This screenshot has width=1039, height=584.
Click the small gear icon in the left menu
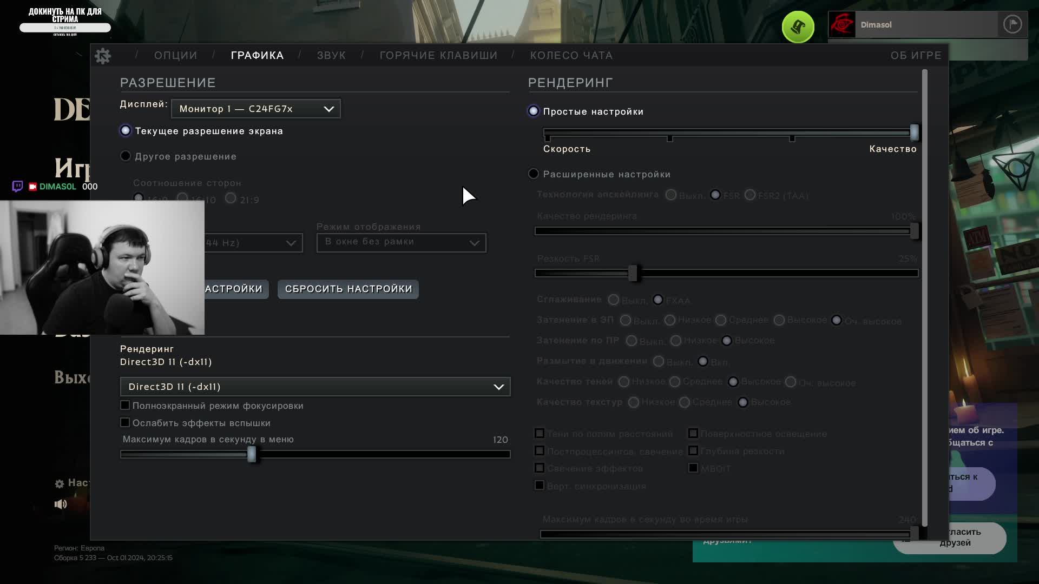60,483
